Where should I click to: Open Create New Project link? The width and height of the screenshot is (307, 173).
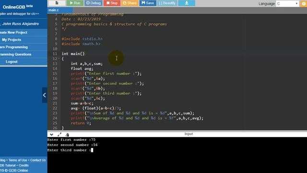click(x=13, y=32)
